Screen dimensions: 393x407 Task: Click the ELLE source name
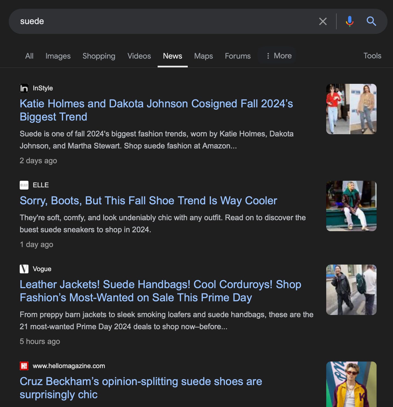41,185
